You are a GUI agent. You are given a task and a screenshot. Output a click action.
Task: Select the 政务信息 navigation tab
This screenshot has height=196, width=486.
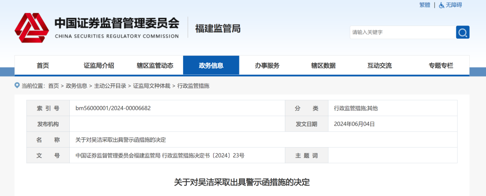point(211,65)
